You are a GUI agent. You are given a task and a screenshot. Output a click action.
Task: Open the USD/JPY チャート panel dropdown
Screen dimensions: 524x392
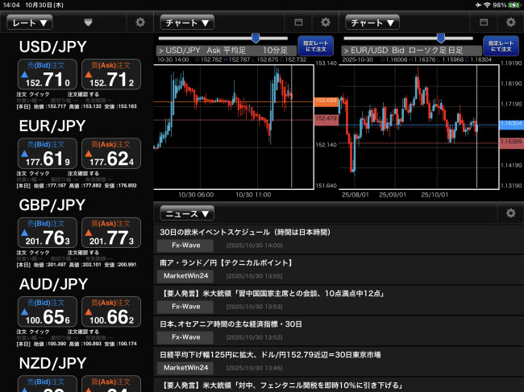[x=187, y=23]
